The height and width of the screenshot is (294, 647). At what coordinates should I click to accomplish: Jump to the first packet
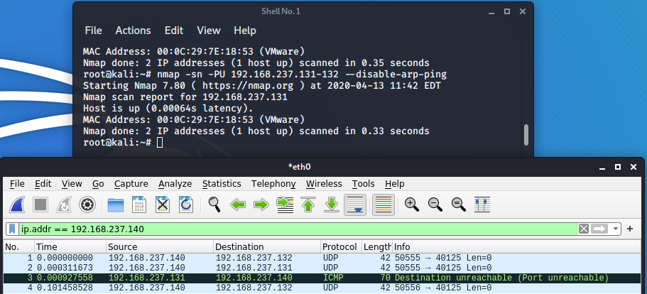tap(308, 205)
